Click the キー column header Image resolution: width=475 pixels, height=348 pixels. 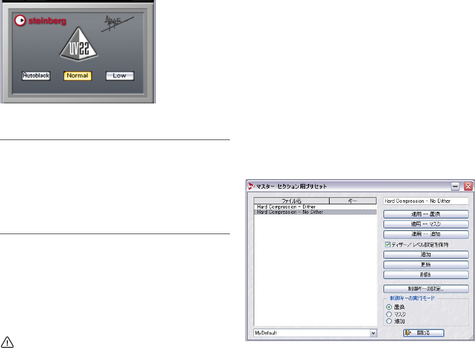click(353, 201)
